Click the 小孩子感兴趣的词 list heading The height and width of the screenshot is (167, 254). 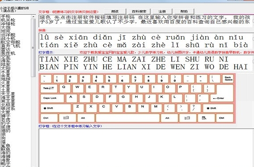click(x=15, y=8)
